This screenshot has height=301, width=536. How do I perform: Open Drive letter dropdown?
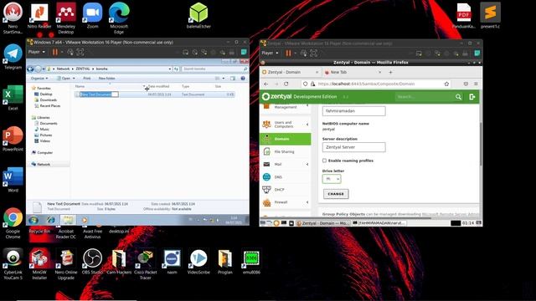pyautogui.click(x=332, y=179)
